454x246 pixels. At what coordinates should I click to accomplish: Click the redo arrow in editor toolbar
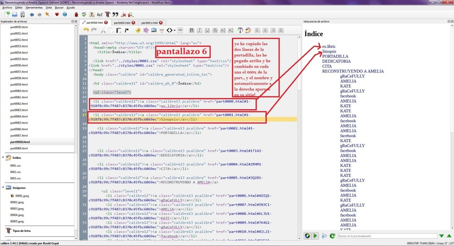pos(94,30)
